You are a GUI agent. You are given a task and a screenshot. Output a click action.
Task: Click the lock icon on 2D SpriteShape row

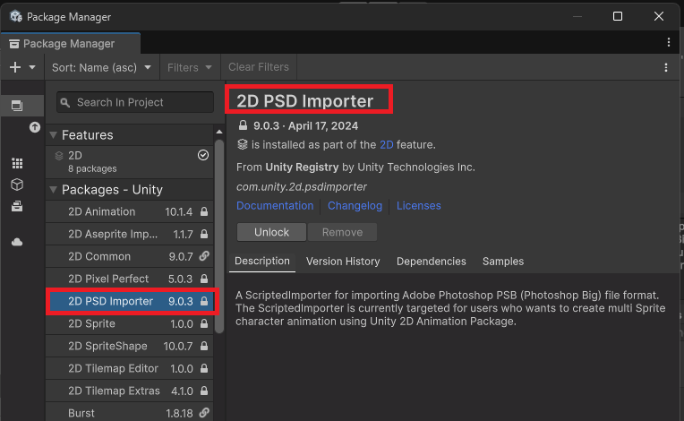(x=204, y=346)
